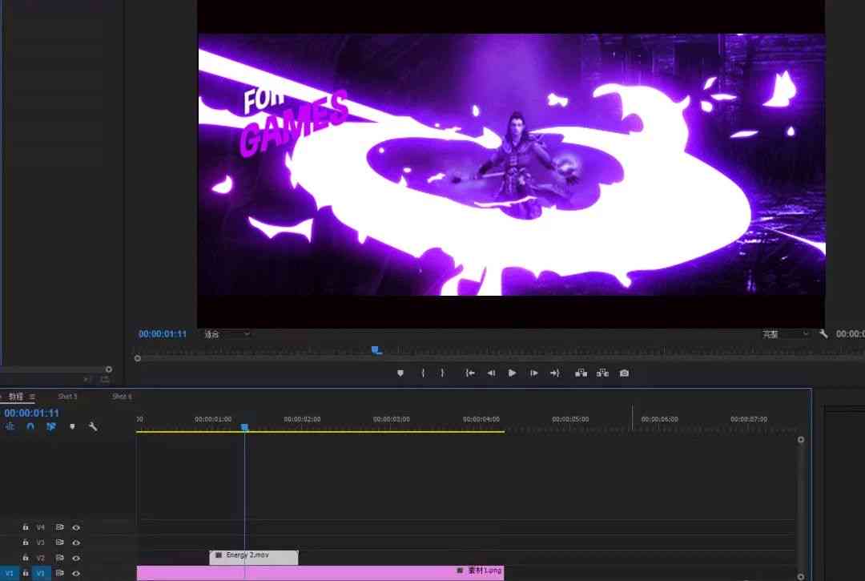Mark In point in Program Monitor

point(423,373)
